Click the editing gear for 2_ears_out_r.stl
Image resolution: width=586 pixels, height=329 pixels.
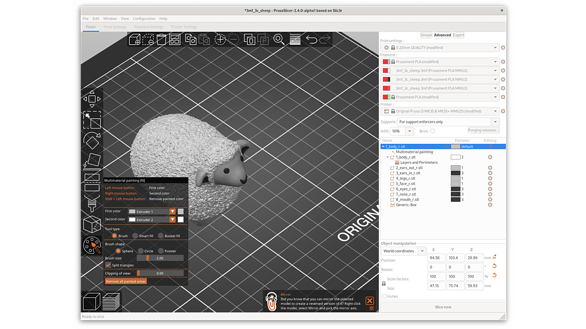[490, 168]
